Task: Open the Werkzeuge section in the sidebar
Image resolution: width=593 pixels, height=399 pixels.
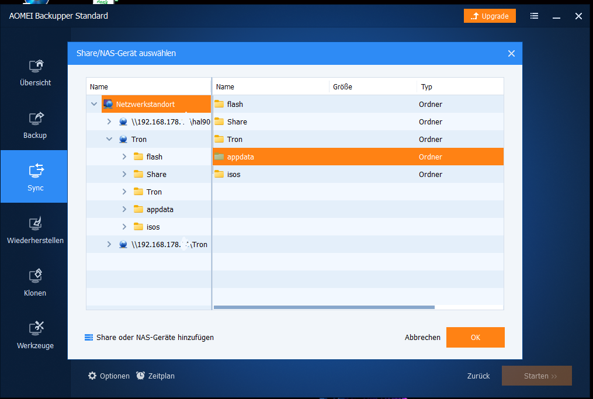Action: pos(35,336)
